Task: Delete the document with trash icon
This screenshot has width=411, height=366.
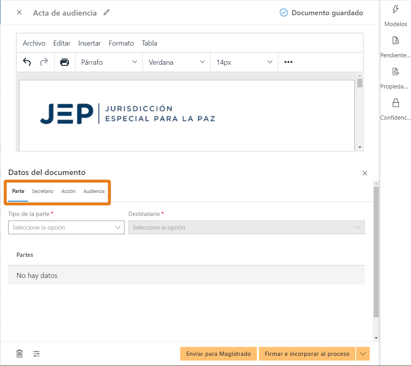Action: pyautogui.click(x=19, y=354)
